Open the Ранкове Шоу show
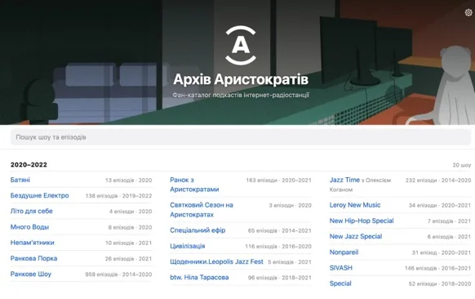The height and width of the screenshot is (299, 475). click(x=31, y=274)
